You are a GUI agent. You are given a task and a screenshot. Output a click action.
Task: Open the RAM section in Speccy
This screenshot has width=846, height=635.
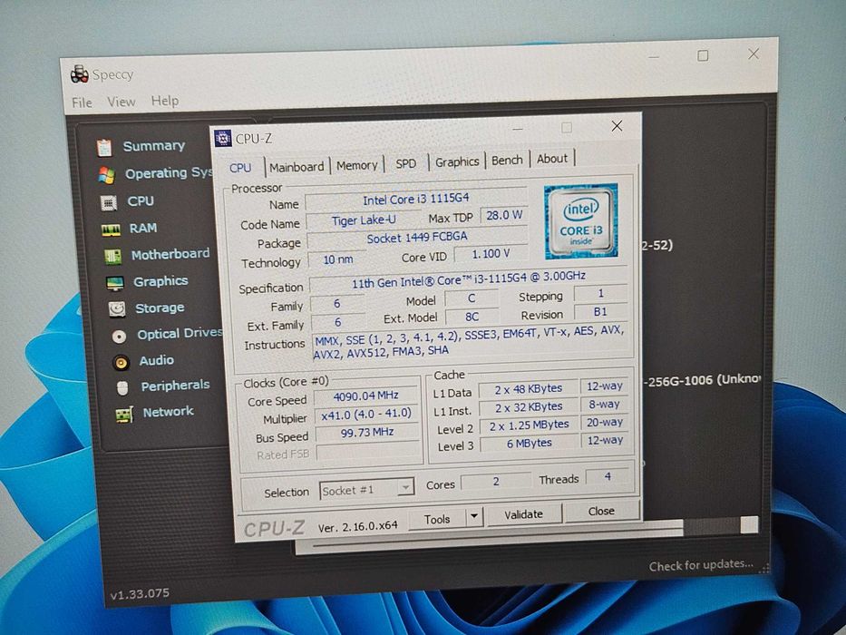[143, 229]
